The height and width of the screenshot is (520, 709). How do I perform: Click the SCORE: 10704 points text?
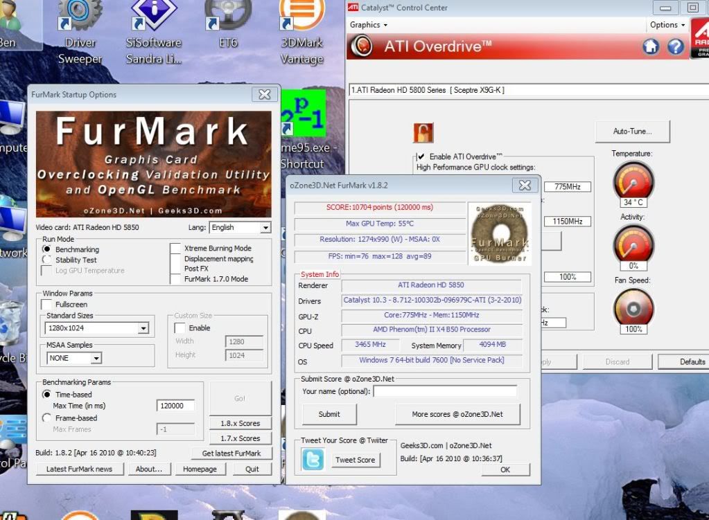[x=380, y=207]
